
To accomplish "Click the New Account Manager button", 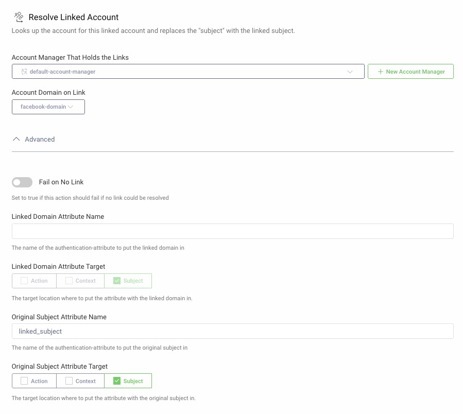I will click(410, 72).
